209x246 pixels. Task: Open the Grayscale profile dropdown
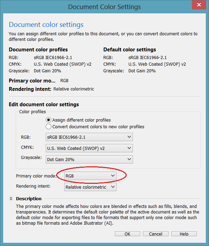[89, 159]
